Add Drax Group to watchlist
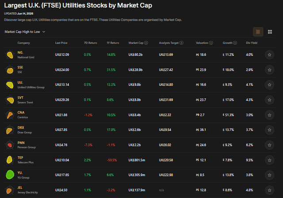The image size is (283, 198). [x=269, y=130]
